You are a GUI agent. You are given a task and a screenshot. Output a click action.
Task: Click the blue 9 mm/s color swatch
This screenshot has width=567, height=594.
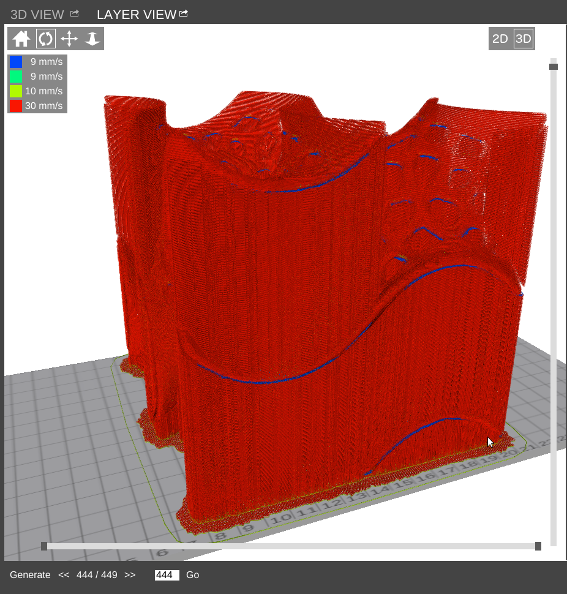[x=16, y=62]
